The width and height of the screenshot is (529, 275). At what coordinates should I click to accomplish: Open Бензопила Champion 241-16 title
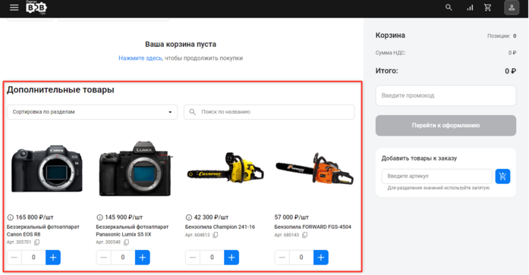(x=220, y=227)
